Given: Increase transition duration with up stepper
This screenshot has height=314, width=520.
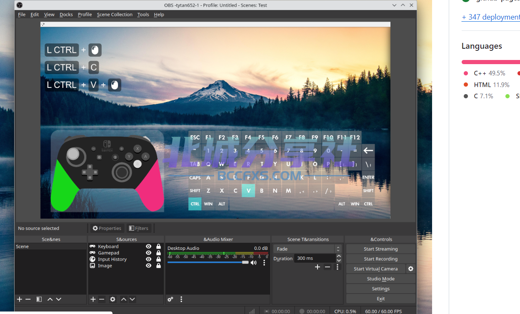Looking at the screenshot, I should point(339,256).
